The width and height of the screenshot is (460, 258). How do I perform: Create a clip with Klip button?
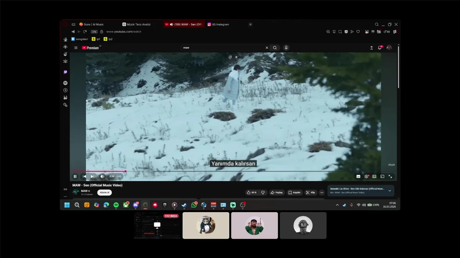point(310,192)
